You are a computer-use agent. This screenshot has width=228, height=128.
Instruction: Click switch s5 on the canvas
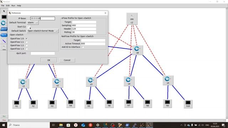coord(168,80)
